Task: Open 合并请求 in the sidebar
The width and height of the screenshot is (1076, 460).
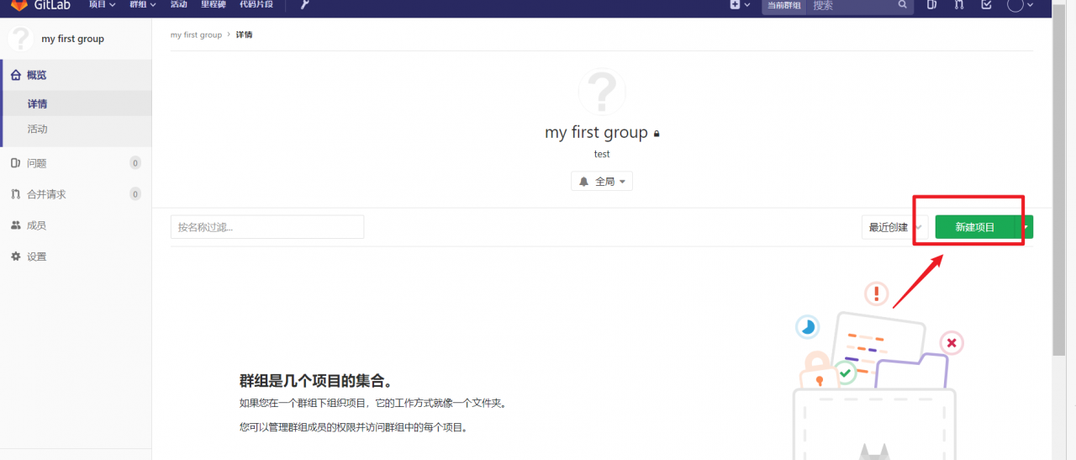Action: click(x=76, y=194)
